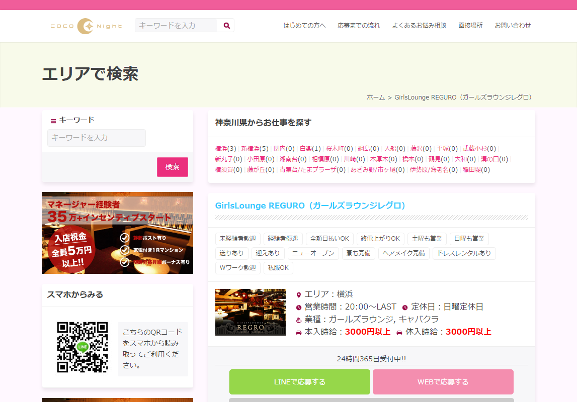Click the 終電上がりOK tag
577x402 pixels.
pyautogui.click(x=380, y=239)
